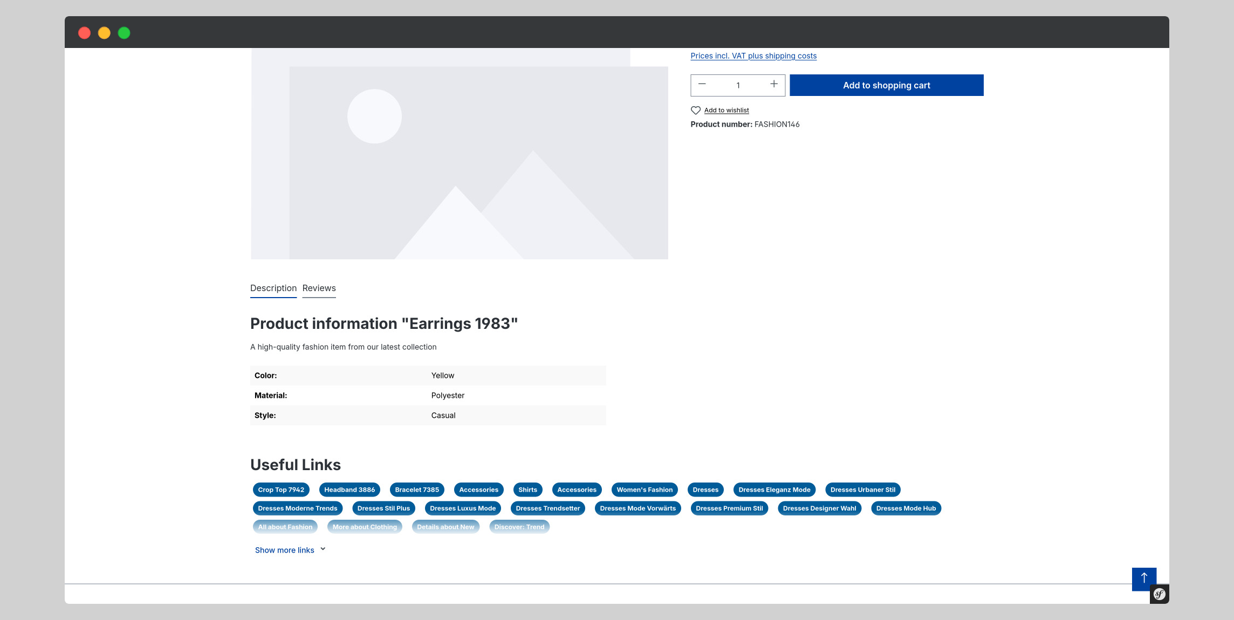Screen dimensions: 1234x620
Task: Select the Description tab
Action: [x=273, y=287]
